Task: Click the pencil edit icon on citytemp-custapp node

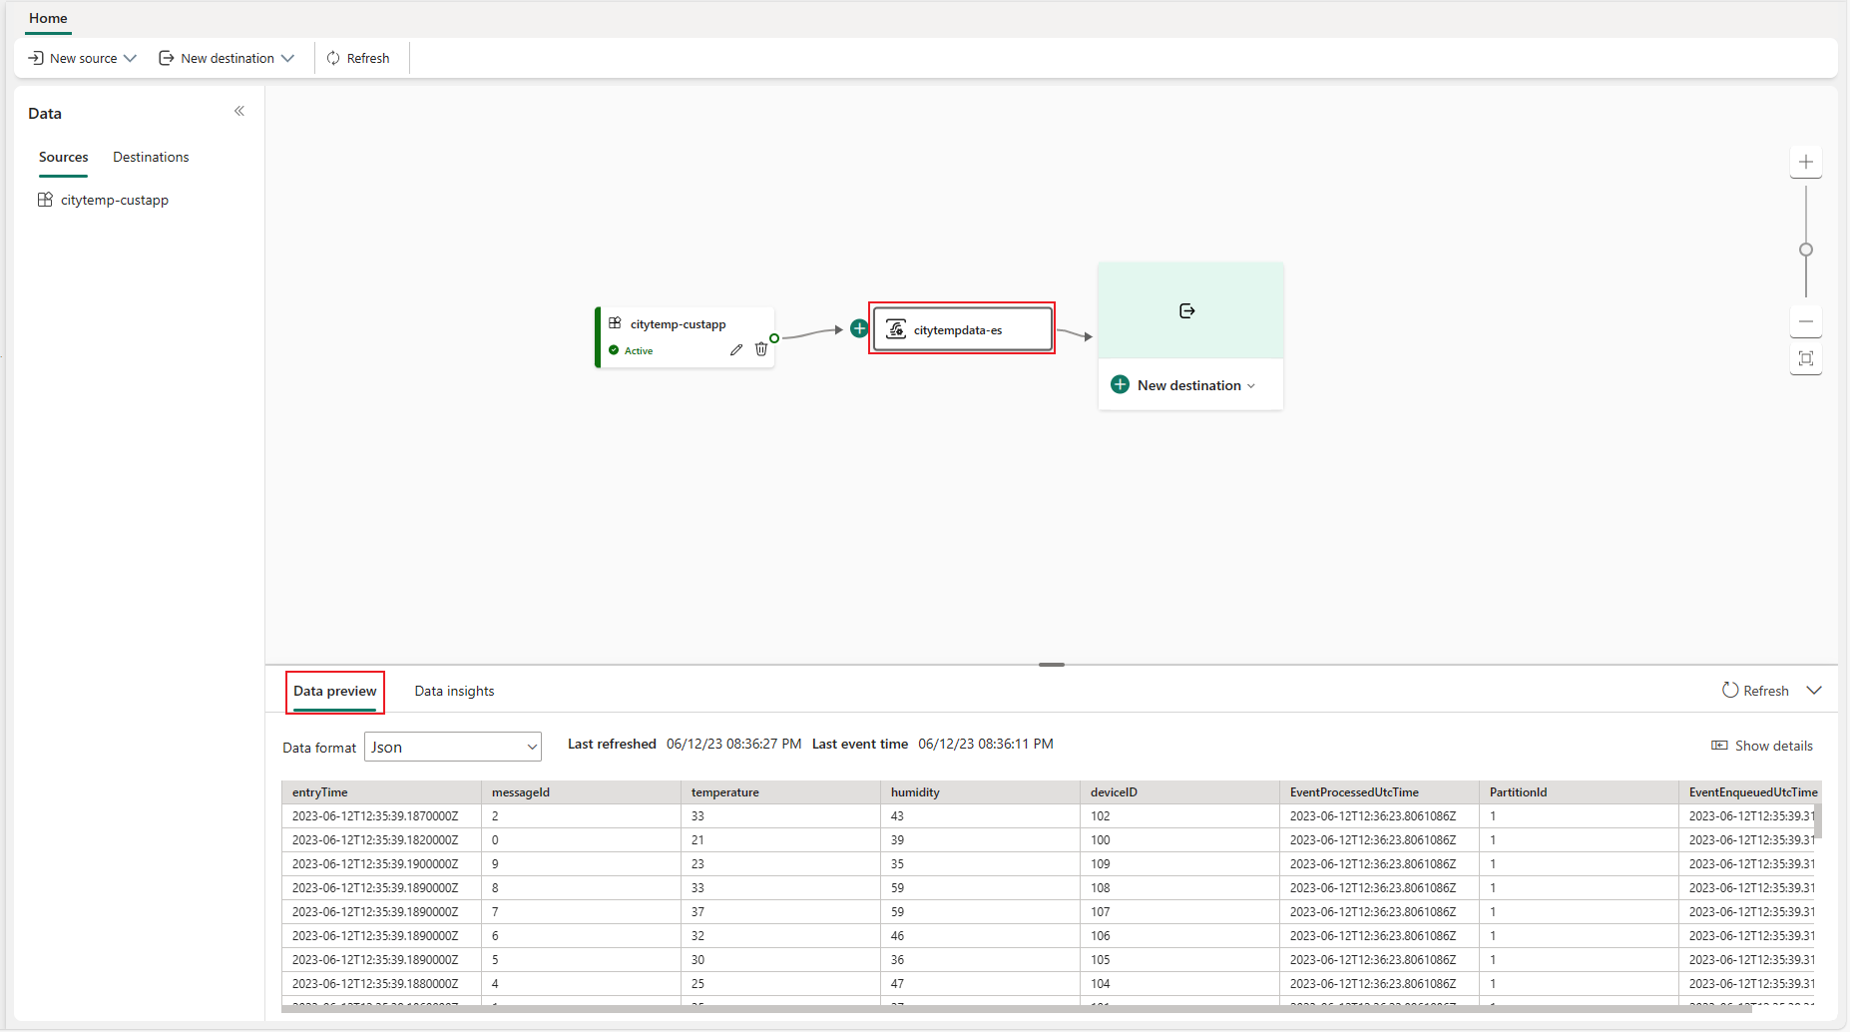Action: coord(735,350)
